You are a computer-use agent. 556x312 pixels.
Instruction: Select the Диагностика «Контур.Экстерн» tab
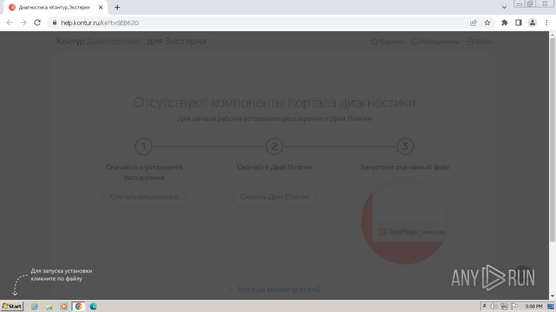coord(56,7)
